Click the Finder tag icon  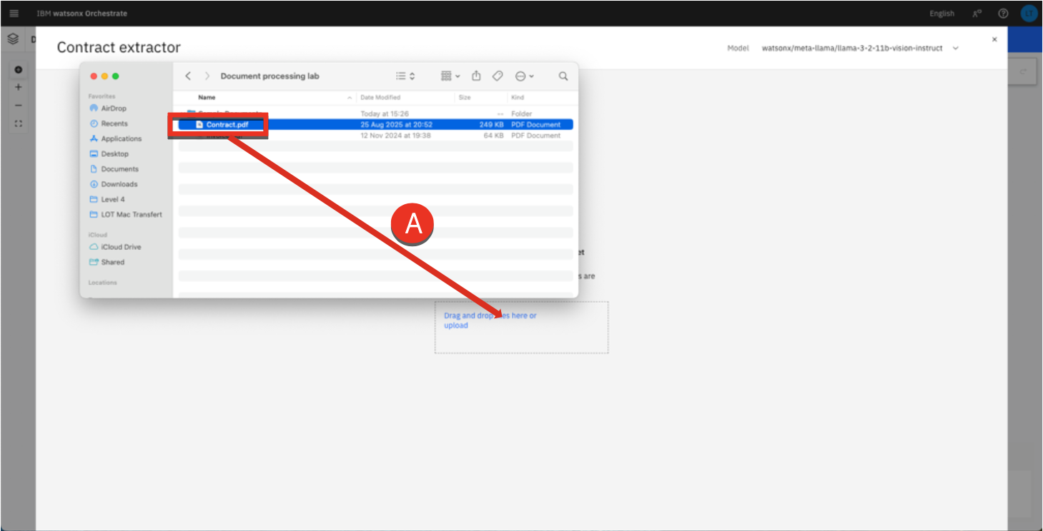(x=498, y=76)
